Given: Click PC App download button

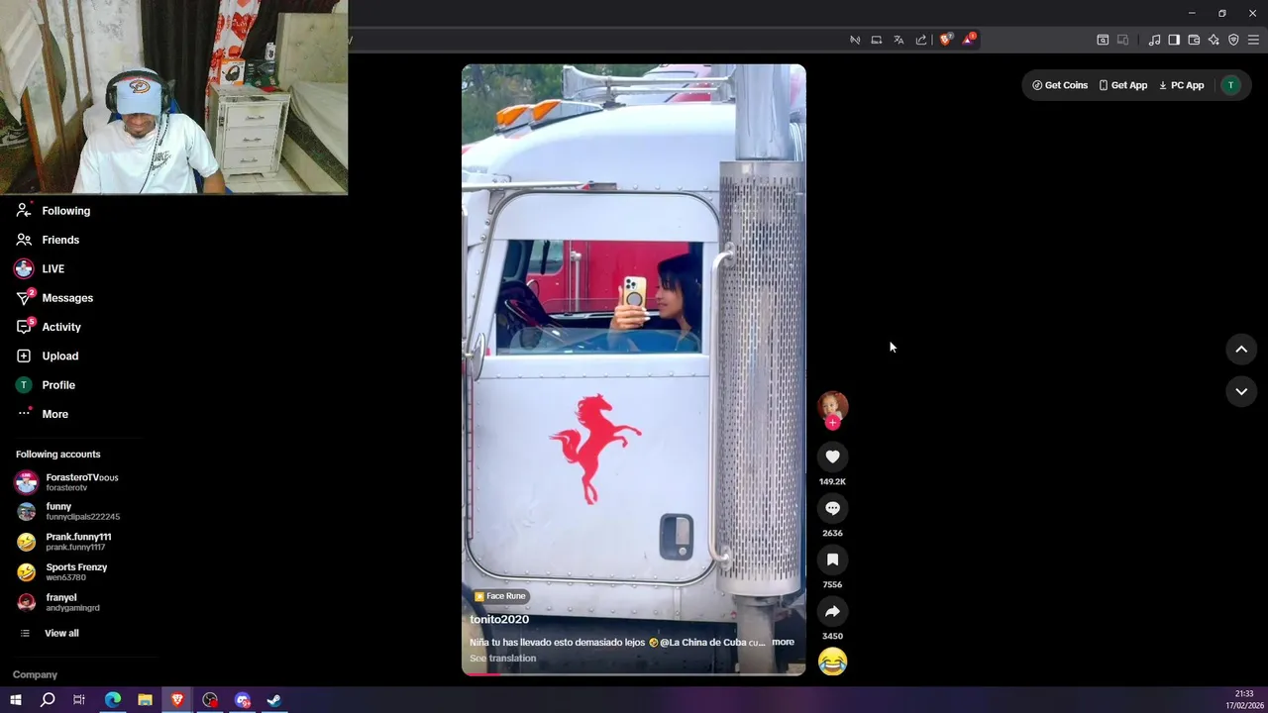Looking at the screenshot, I should (x=1182, y=85).
